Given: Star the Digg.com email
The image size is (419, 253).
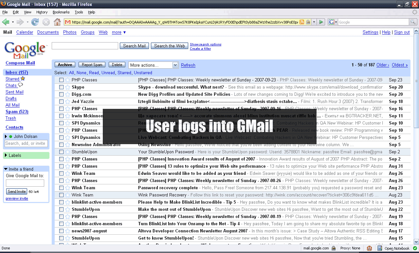Looking at the screenshot, I should tap(67, 94).
